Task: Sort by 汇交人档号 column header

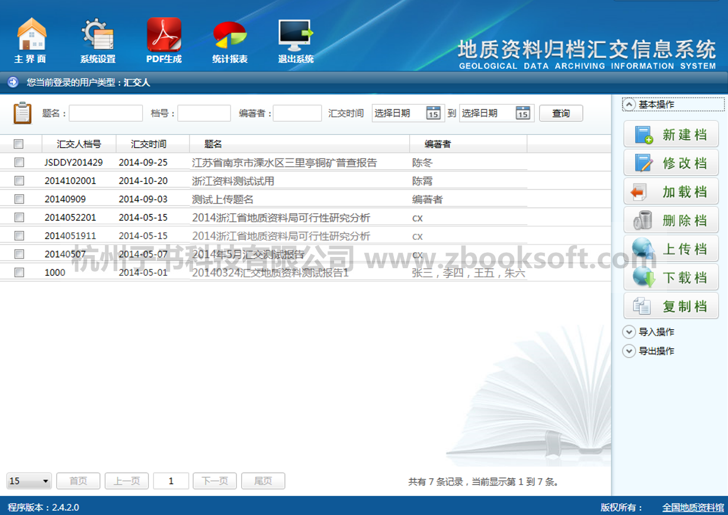Action: coord(79,144)
